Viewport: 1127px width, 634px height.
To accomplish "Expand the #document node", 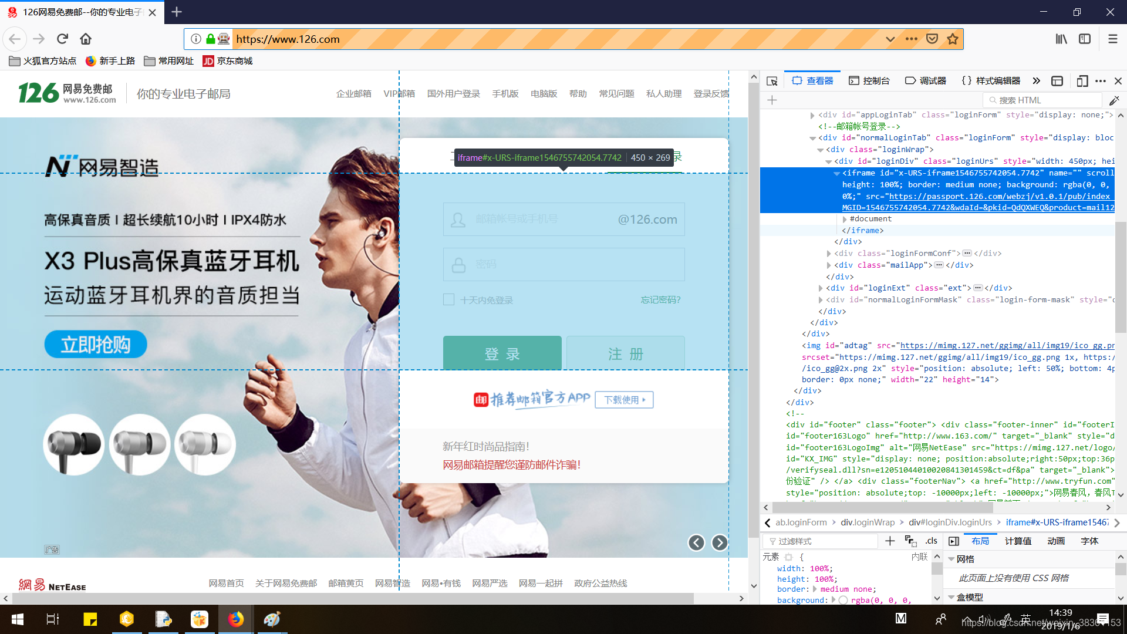I will click(845, 219).
